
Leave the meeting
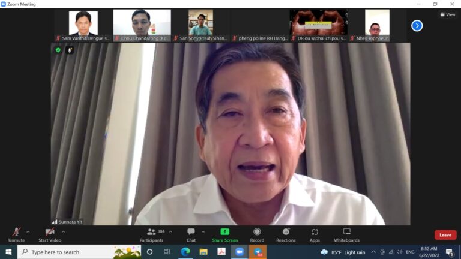[445, 235]
